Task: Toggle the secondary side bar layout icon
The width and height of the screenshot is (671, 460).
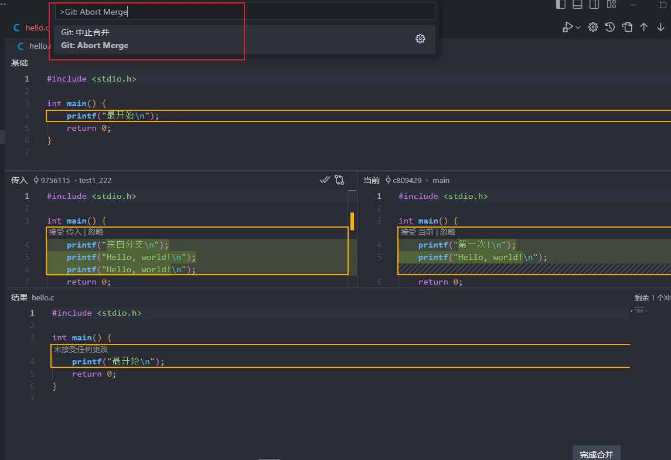Action: click(x=594, y=5)
